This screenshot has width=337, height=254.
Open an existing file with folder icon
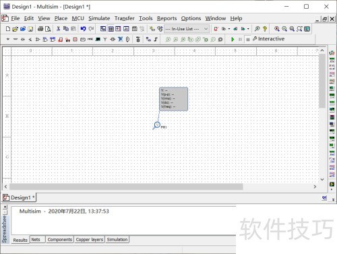click(x=16, y=29)
